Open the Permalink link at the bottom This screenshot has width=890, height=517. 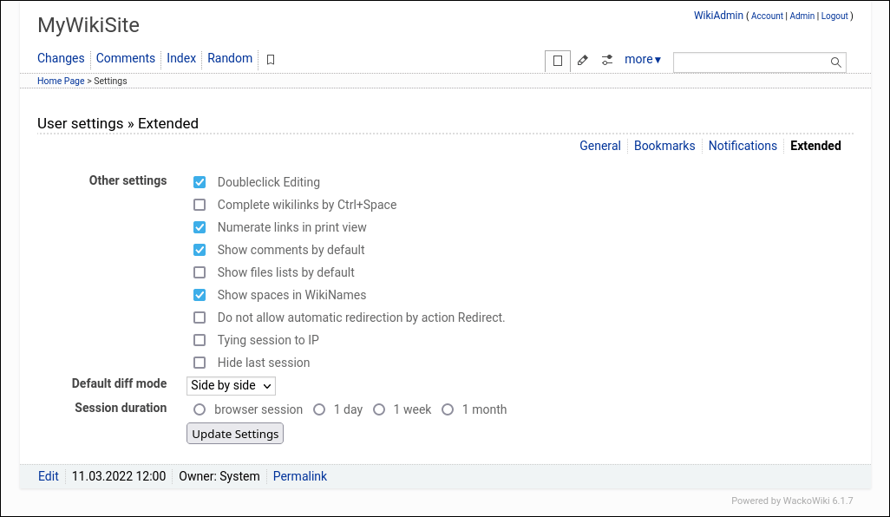click(x=299, y=475)
